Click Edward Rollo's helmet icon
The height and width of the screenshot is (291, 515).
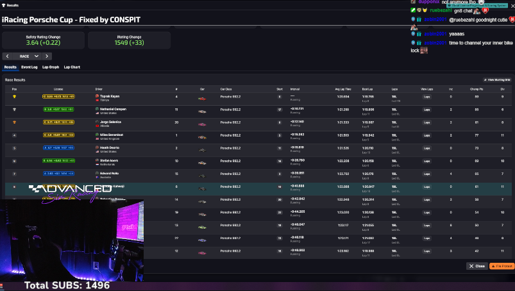click(x=97, y=173)
